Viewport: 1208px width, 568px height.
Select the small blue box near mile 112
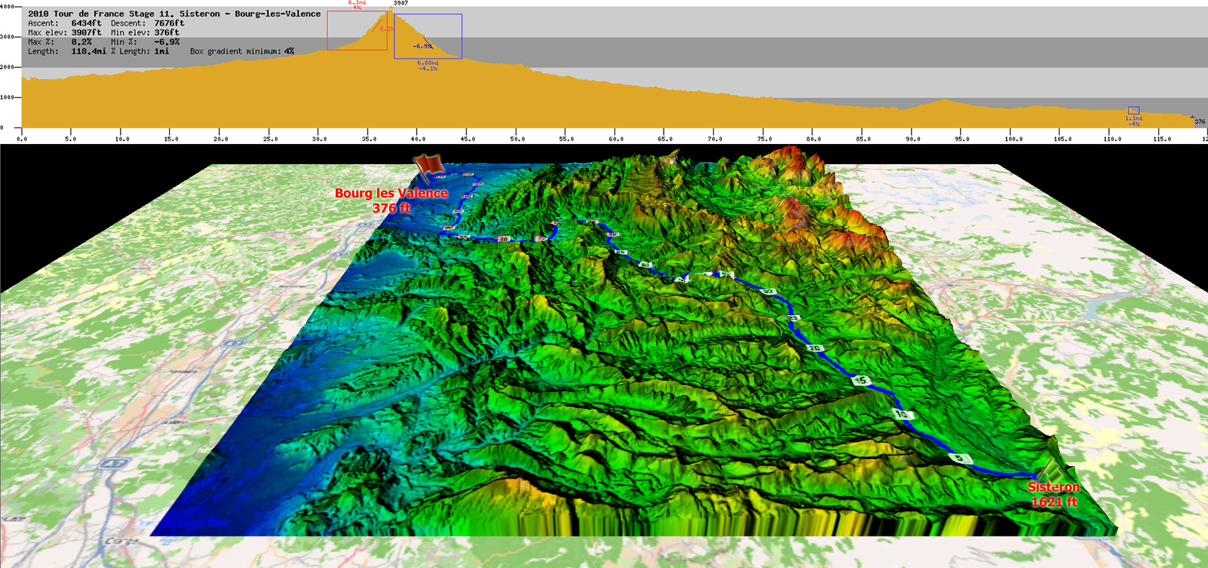(x=1134, y=111)
